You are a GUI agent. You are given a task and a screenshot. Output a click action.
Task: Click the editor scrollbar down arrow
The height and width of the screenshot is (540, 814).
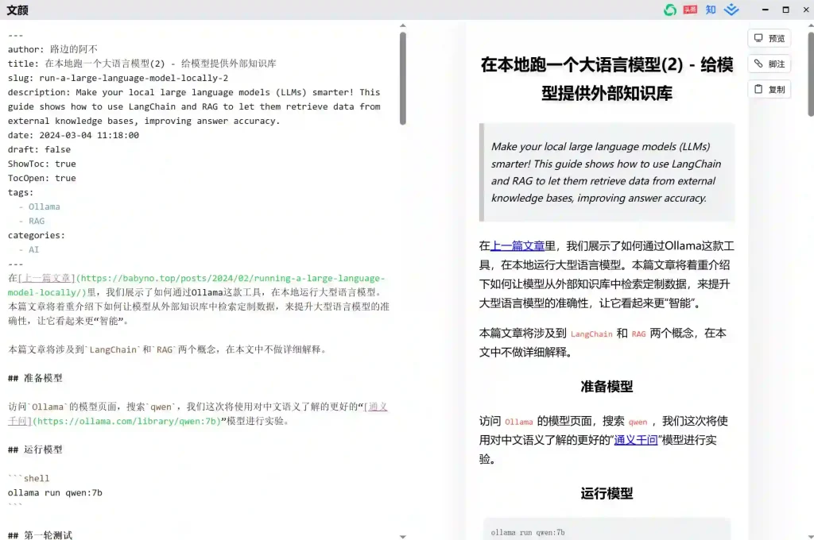[403, 536]
